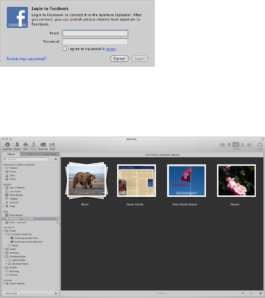
Task: Open Library action gear menu beside search
Action: pyautogui.click(x=56, y=159)
